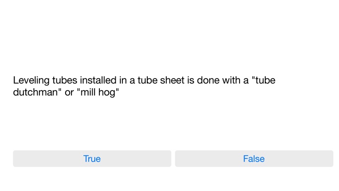Click the phrase "tube dutchman" in the question
The image size is (339, 191).
[x=35, y=93]
